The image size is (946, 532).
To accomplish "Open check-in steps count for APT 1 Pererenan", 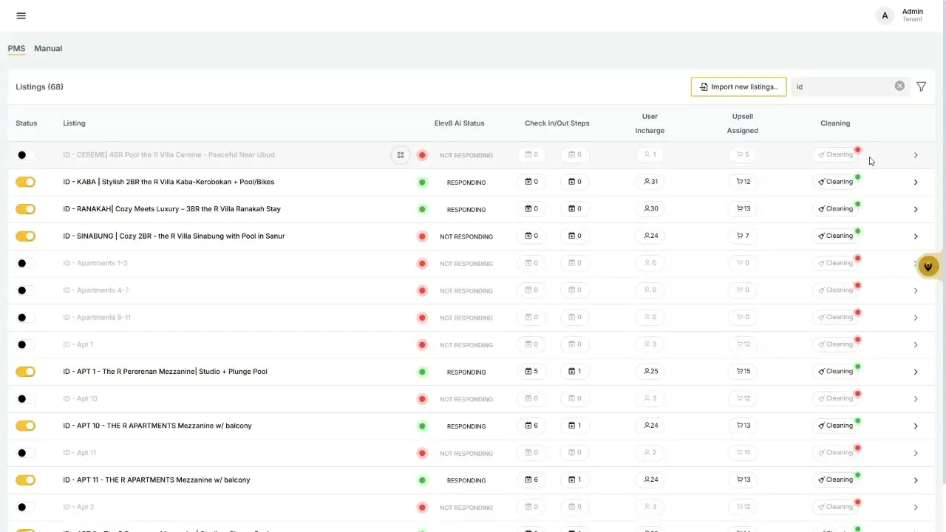I will [x=531, y=372].
